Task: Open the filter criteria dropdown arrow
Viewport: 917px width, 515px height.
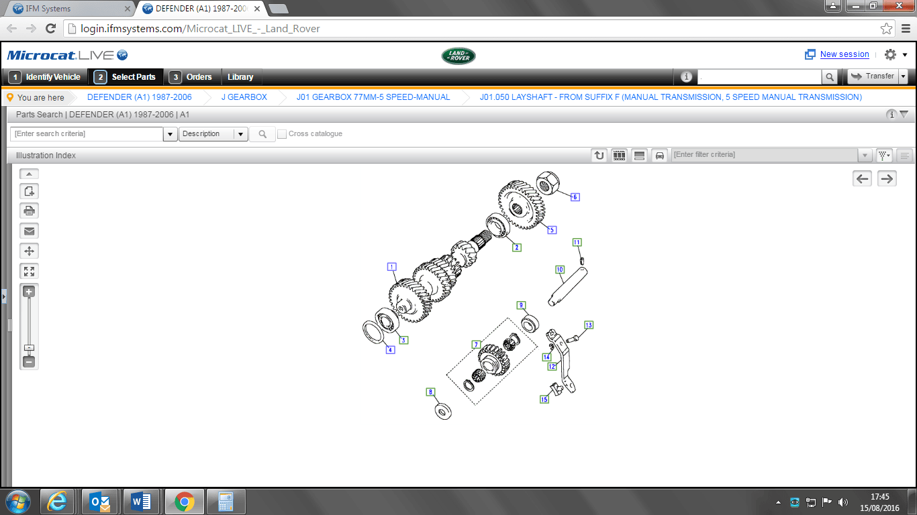Action: pos(865,155)
